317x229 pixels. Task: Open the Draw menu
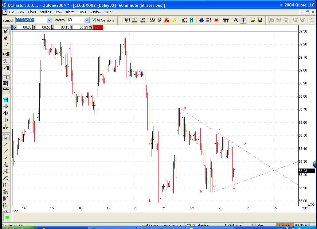pos(58,12)
